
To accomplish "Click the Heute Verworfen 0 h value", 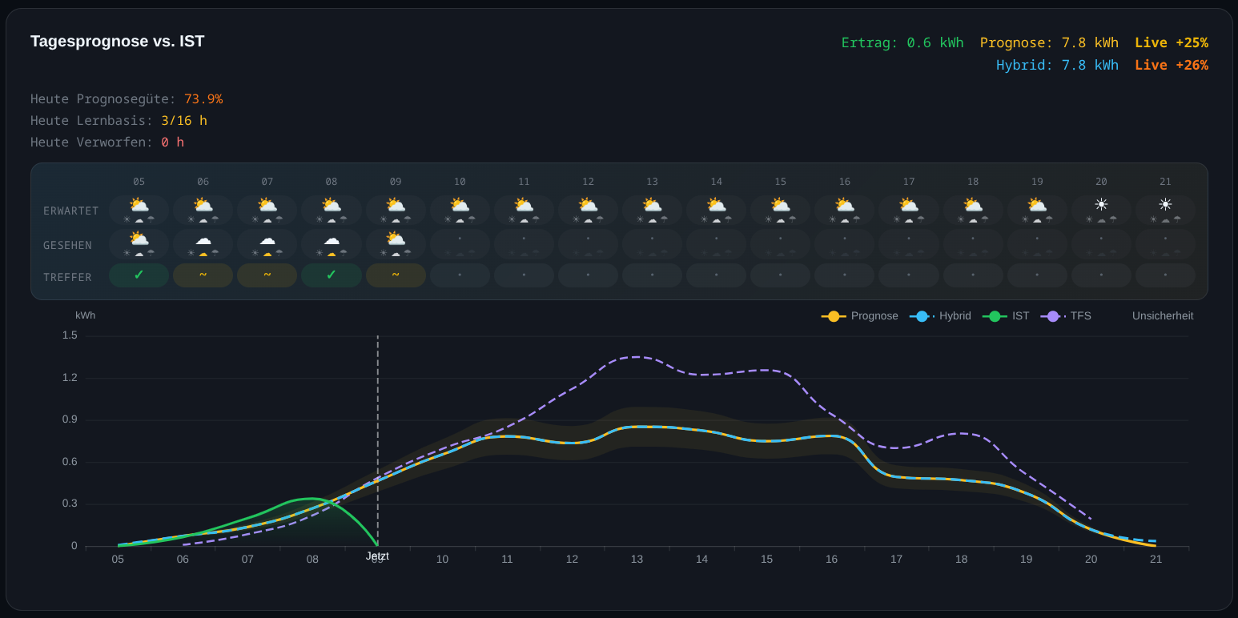I will 172,142.
